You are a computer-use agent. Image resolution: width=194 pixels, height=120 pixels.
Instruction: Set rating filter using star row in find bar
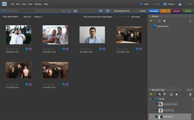(123, 17)
